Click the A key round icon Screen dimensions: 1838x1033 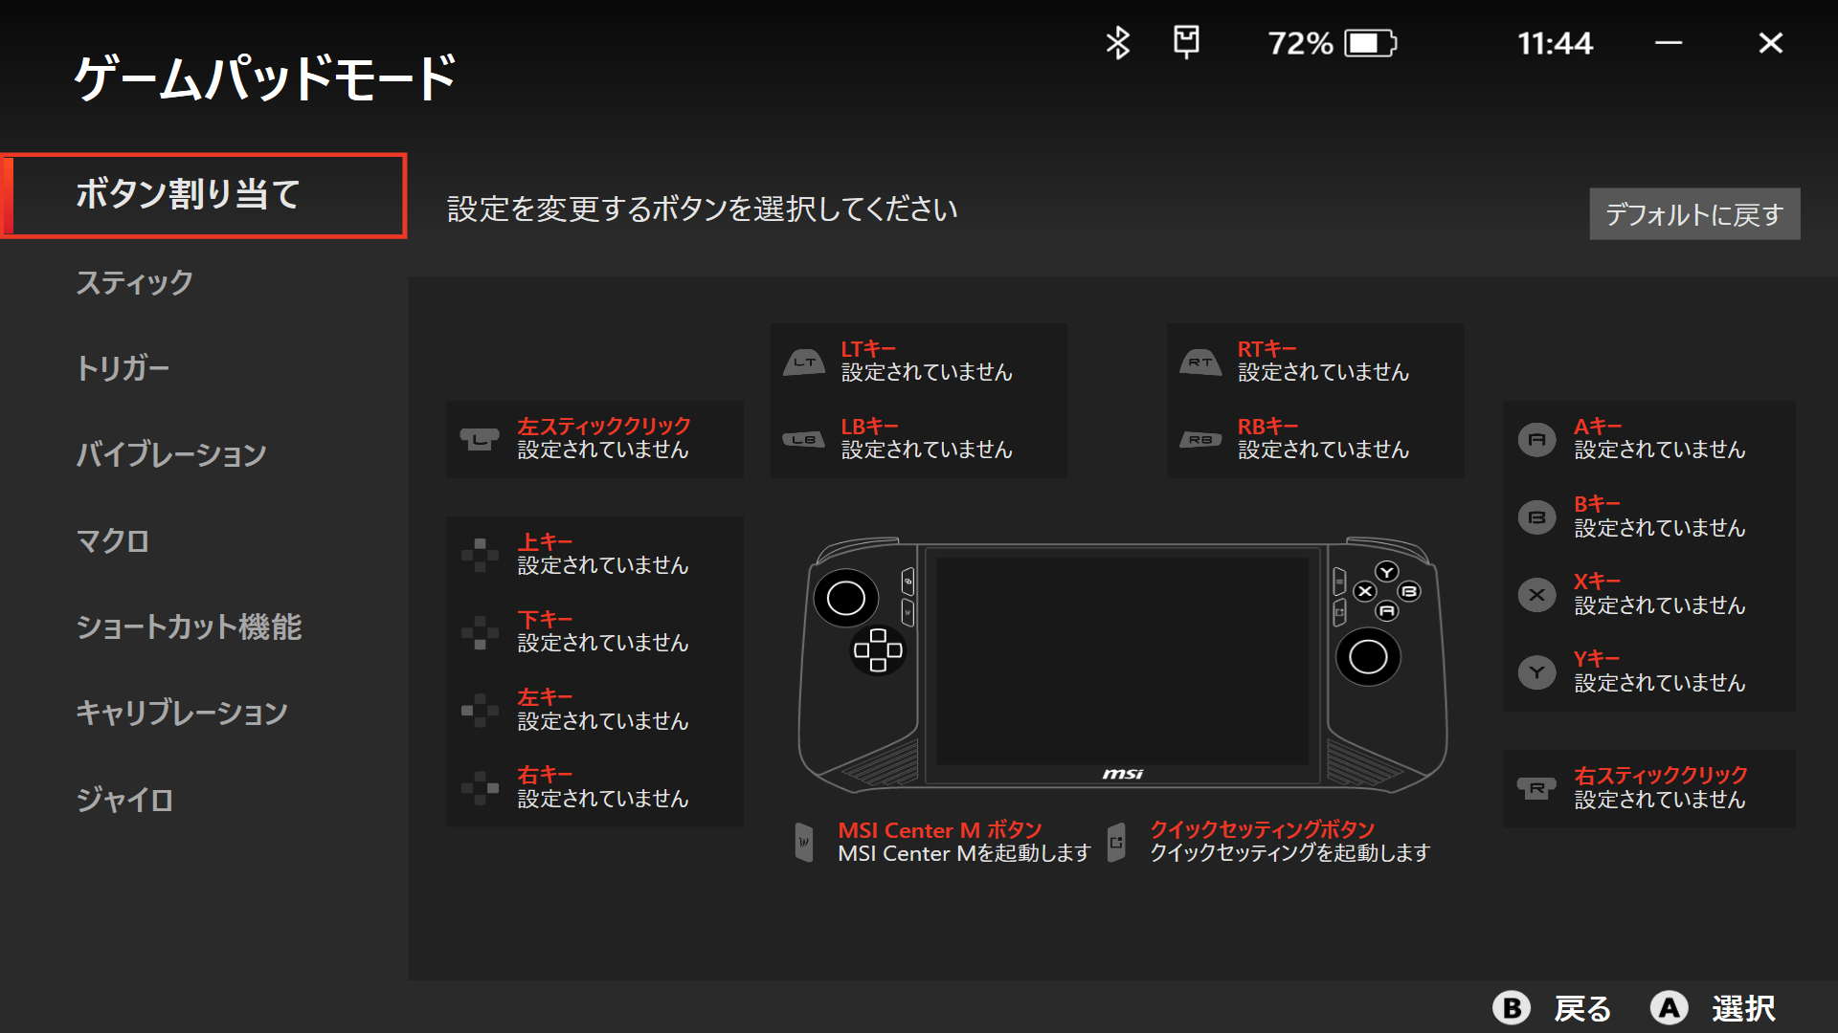coord(1536,439)
